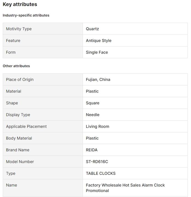Image resolution: width=191 pixels, height=197 pixels.
Task: Select the Living Room value
Action: (97, 127)
